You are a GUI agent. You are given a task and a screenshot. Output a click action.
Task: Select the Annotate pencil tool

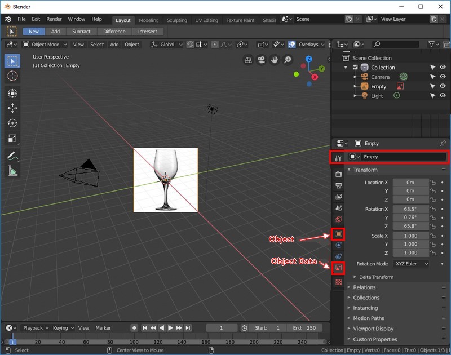pyautogui.click(x=12, y=156)
